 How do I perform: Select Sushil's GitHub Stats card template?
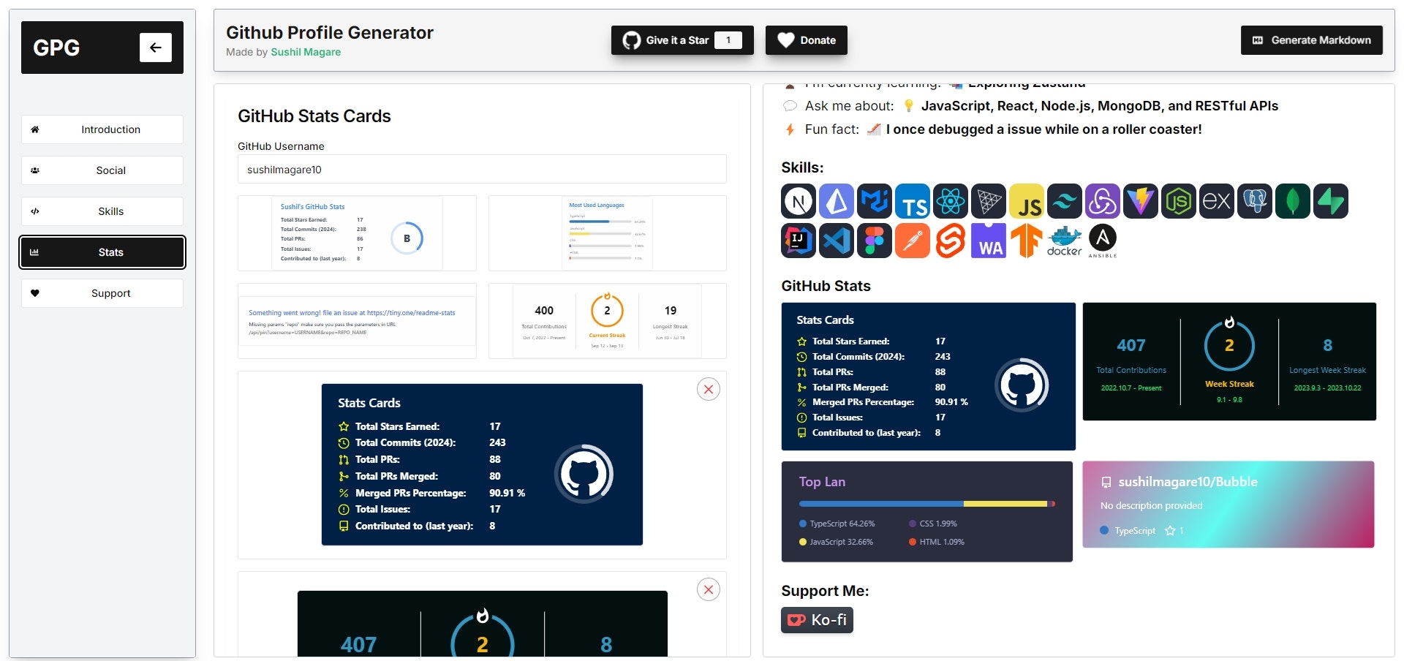point(357,233)
